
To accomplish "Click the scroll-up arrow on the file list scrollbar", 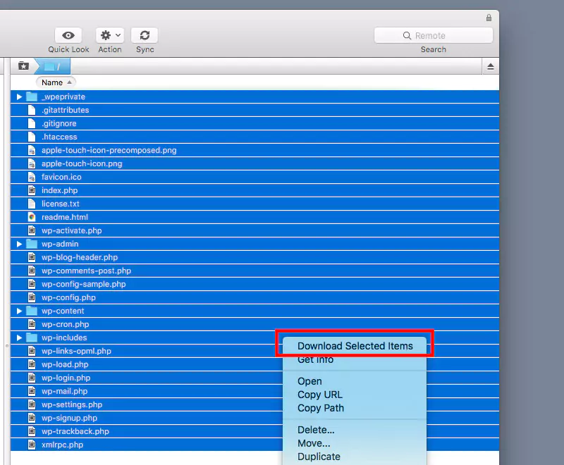I will tap(491, 65).
